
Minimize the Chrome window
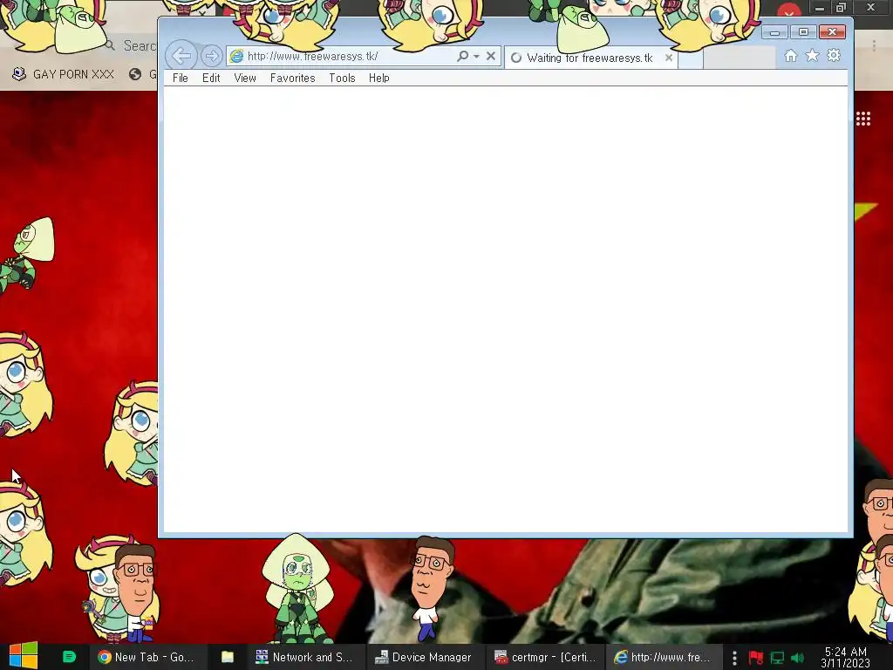(819, 8)
